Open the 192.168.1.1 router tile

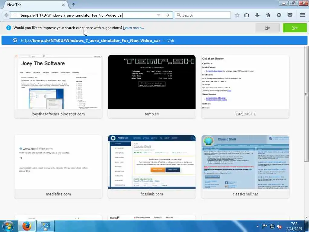point(245,87)
